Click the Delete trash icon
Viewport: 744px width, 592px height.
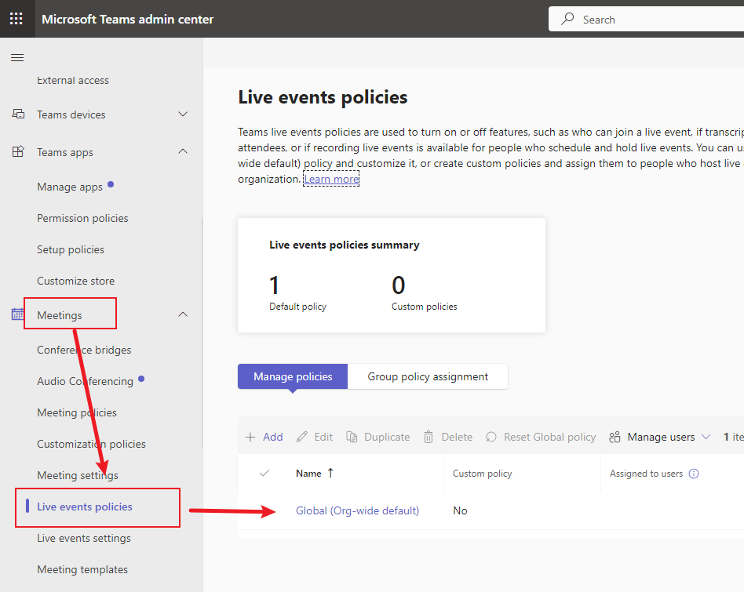tap(429, 437)
